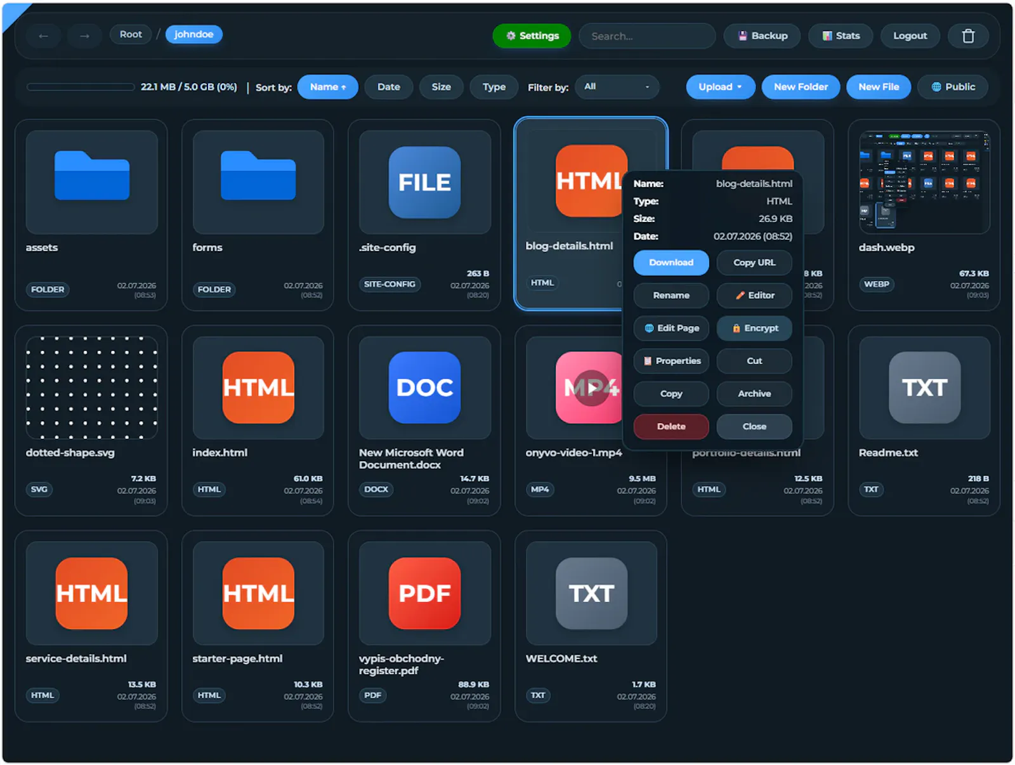Open the dash.webp image thumbnail
The width and height of the screenshot is (1015, 765).
pos(924,182)
